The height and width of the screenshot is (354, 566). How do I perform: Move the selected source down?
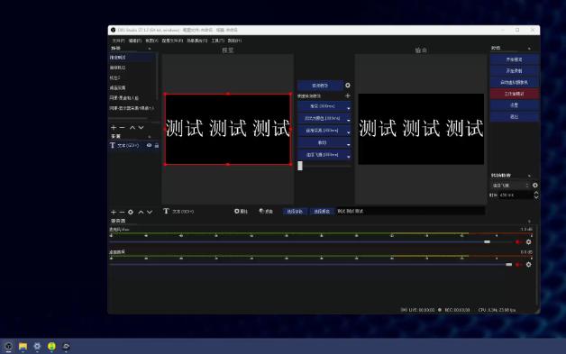pyautogui.click(x=150, y=212)
